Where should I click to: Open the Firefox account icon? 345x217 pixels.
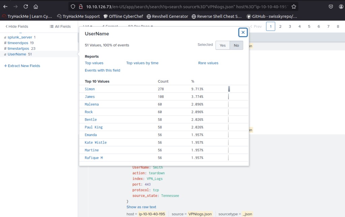[x=341, y=7]
